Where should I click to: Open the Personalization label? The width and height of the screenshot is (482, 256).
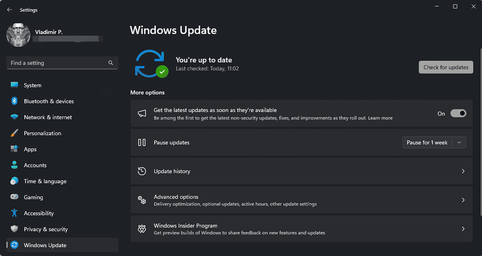(x=42, y=133)
